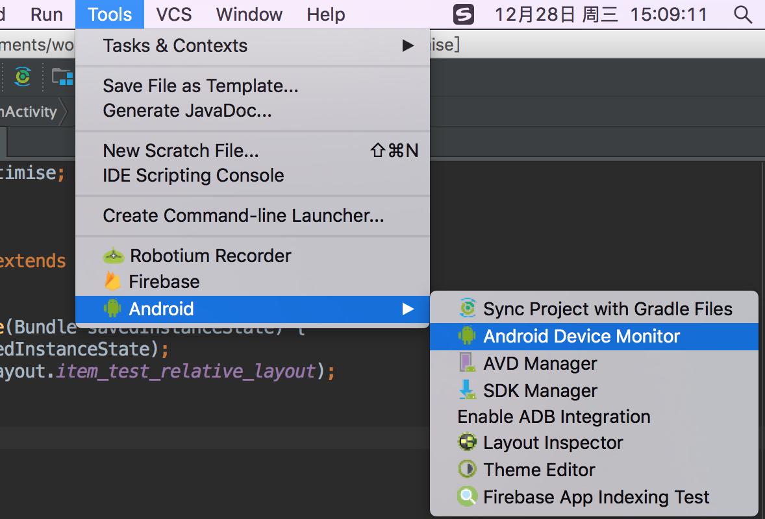Choose New Scratch File menu entry

pos(181,151)
